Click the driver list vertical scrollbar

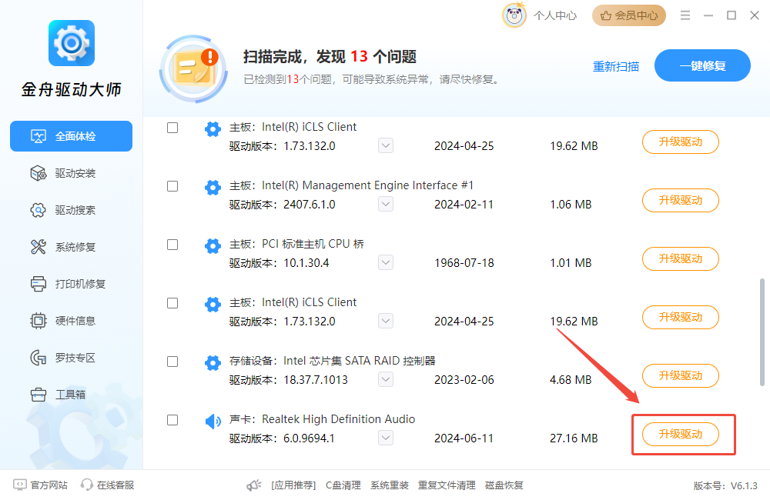(x=762, y=332)
